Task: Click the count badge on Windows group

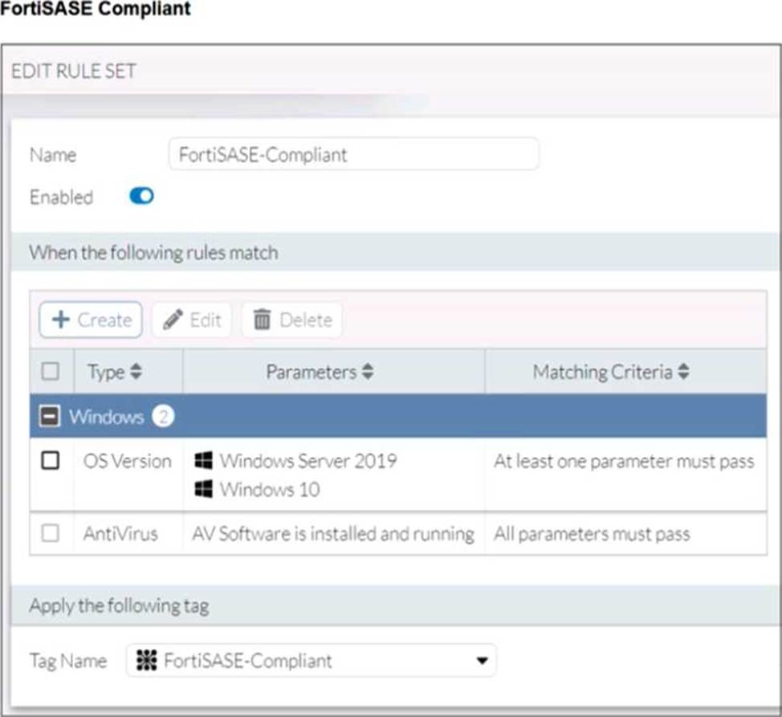Action: point(163,417)
